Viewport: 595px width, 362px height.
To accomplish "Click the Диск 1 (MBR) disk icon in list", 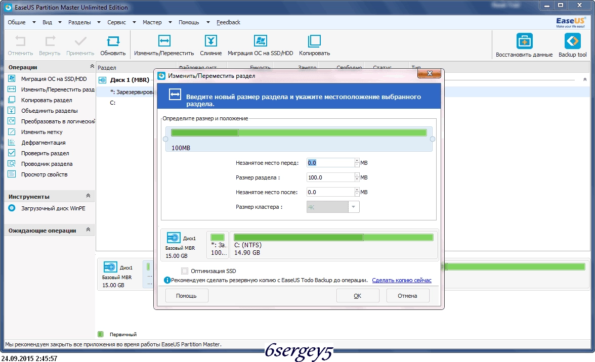I will (x=102, y=80).
